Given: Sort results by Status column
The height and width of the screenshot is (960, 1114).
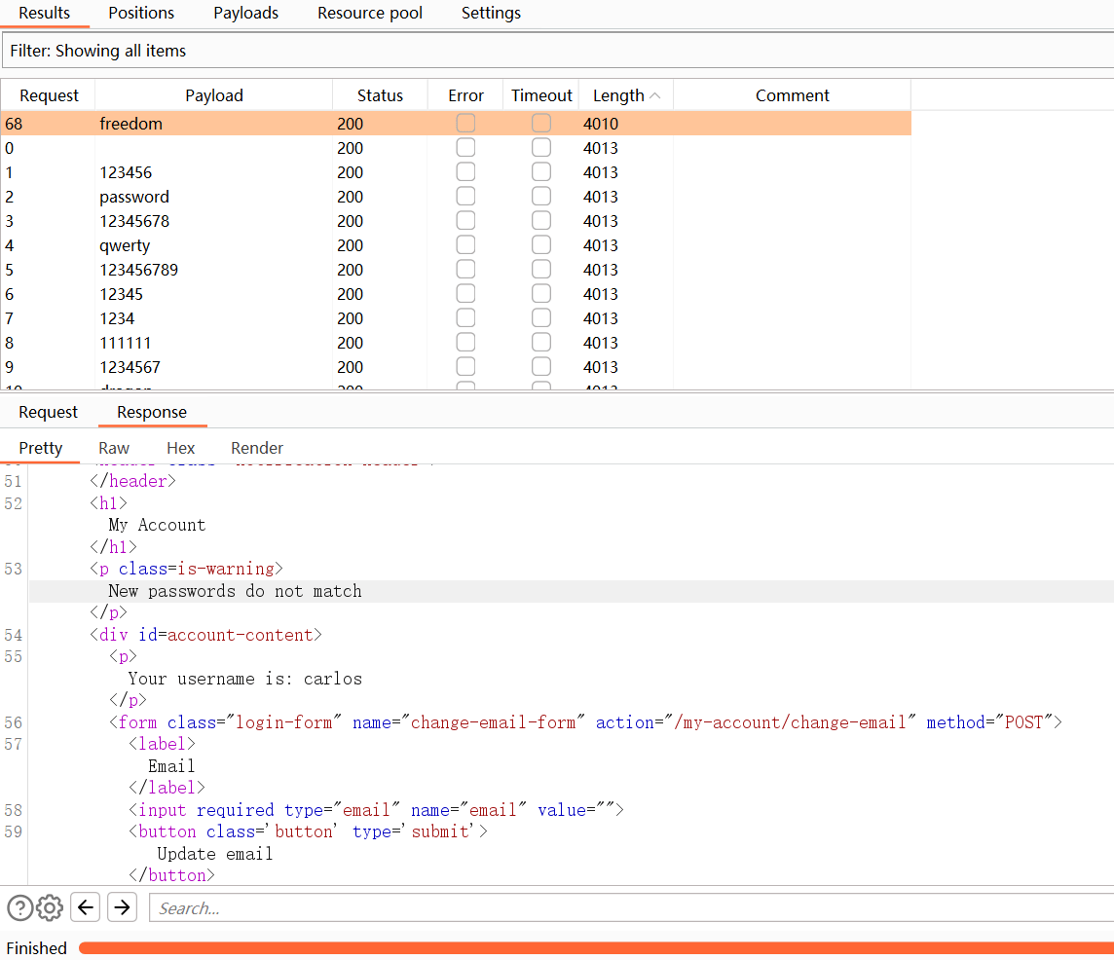Looking at the screenshot, I should [380, 95].
